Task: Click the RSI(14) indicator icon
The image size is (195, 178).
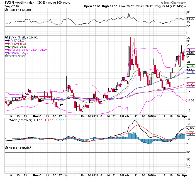Action: pos(6,10)
